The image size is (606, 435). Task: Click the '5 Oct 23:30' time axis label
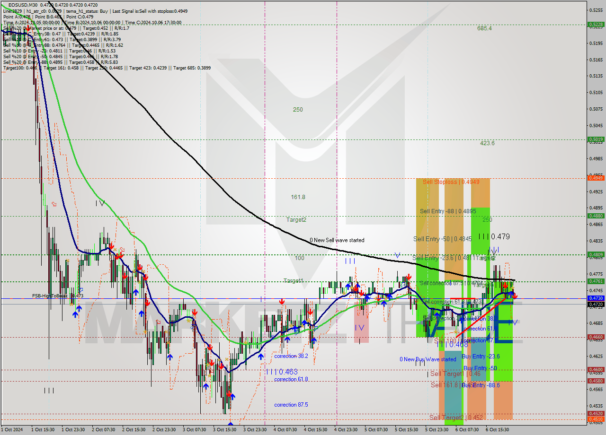tap(437, 430)
